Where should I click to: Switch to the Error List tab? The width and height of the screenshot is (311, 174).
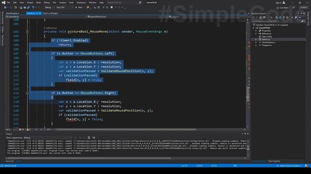pos(10,161)
